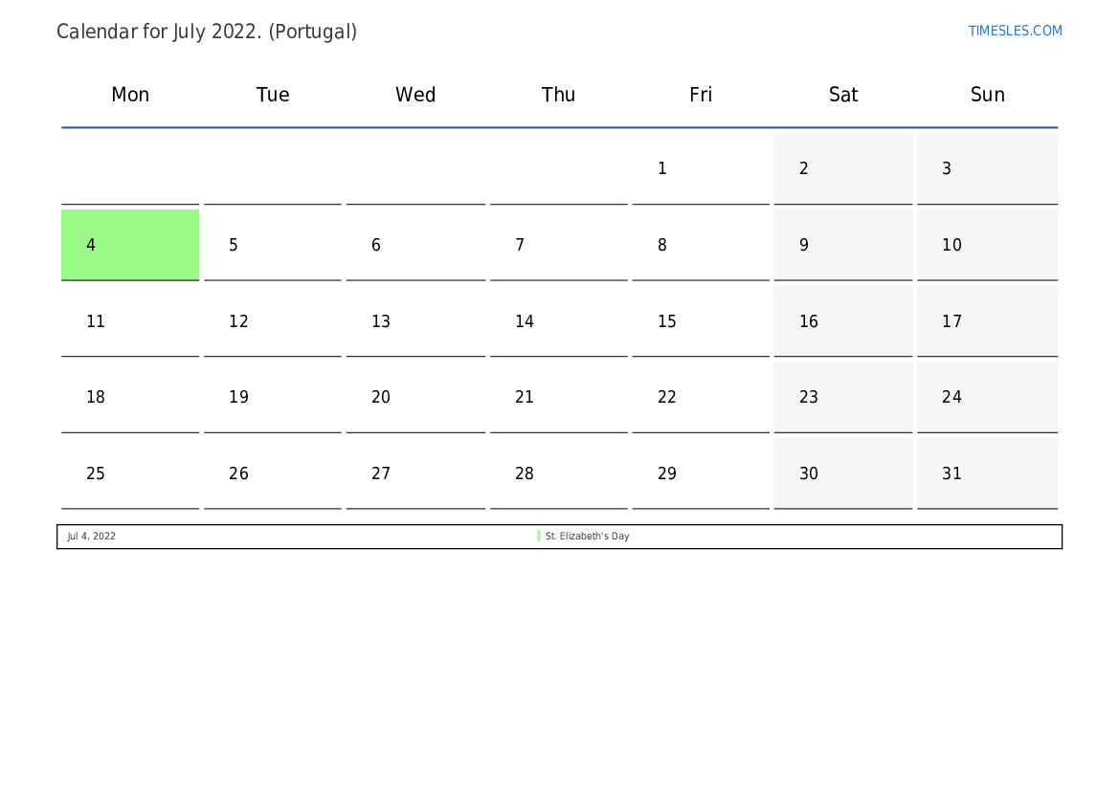
Task: Select July 10 in the Sunday column
Action: (987, 245)
